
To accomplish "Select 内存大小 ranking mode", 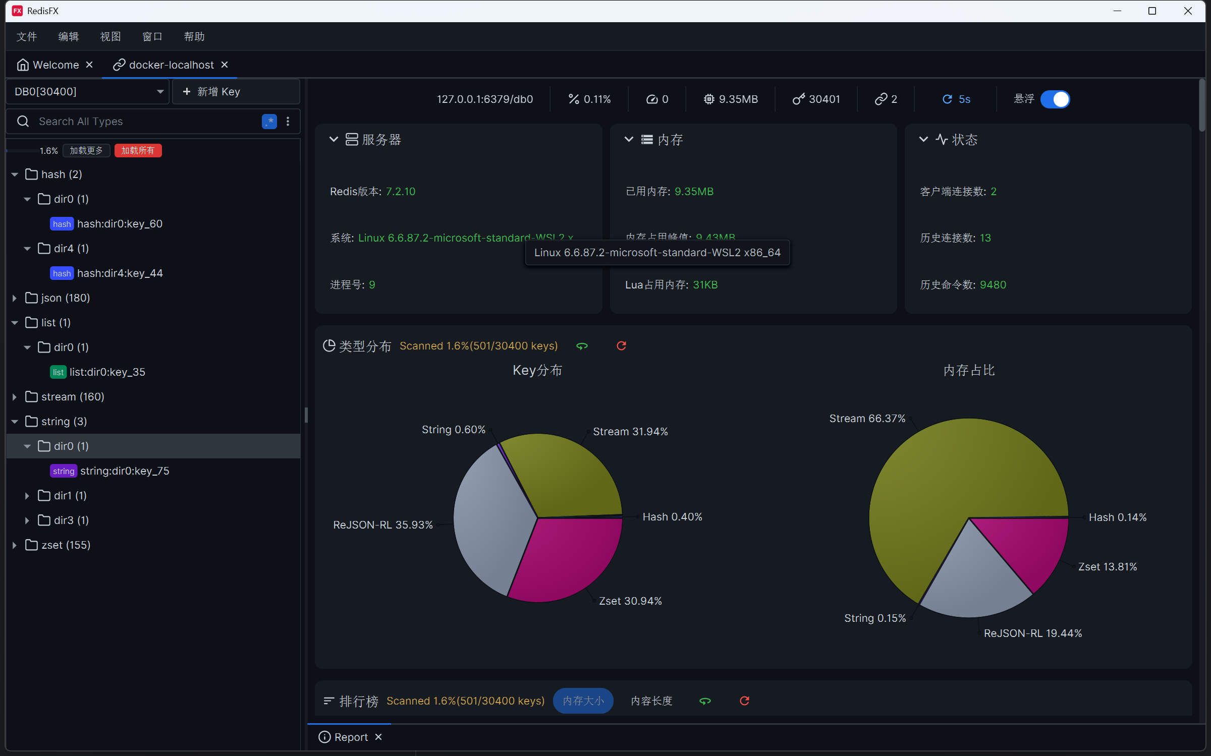I will pos(583,701).
